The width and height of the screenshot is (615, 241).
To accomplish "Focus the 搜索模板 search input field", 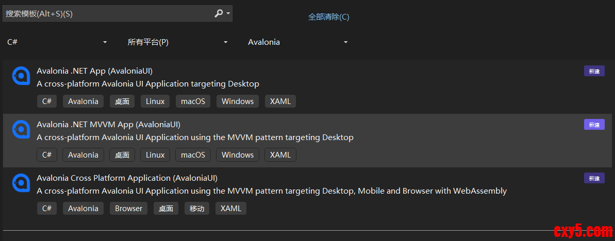I will 108,14.
